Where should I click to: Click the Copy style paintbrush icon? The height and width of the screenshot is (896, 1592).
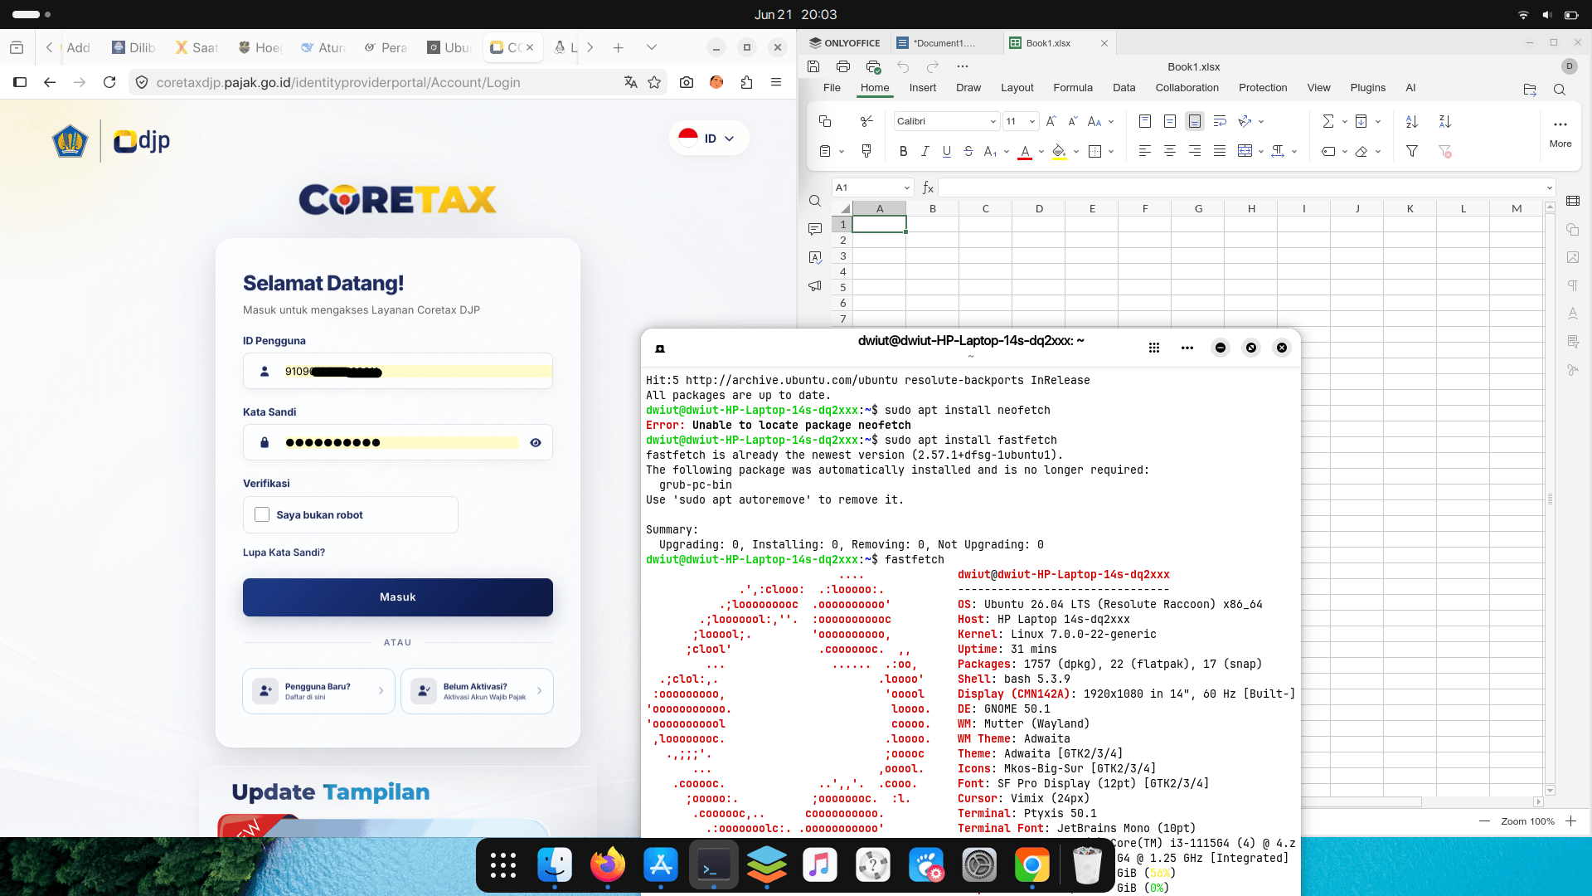coord(866,151)
